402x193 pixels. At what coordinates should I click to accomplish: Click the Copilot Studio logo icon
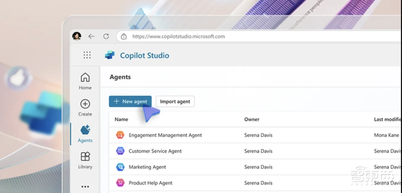pos(110,55)
